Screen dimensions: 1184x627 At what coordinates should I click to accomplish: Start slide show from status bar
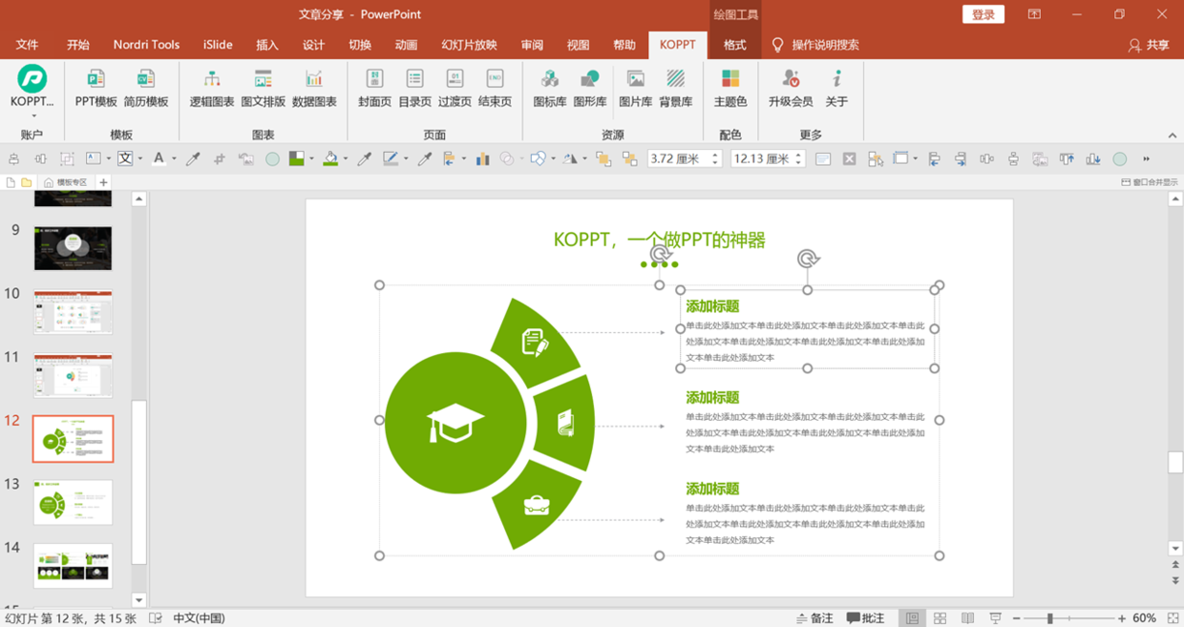[x=996, y=618]
